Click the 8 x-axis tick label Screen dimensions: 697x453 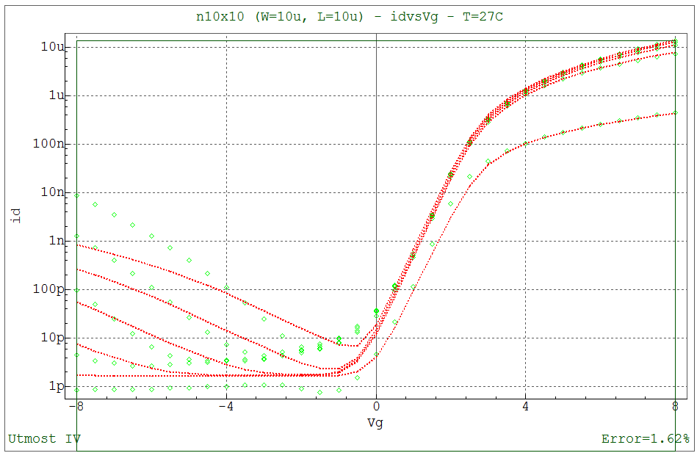[x=675, y=406]
